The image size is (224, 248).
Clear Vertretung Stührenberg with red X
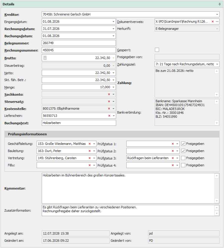tap(90, 158)
